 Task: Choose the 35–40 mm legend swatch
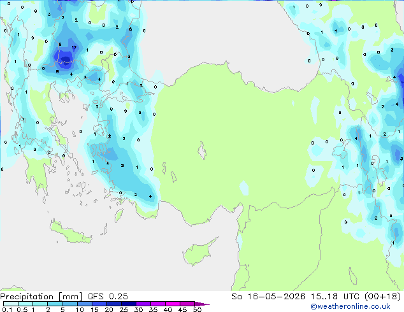coord(157,304)
